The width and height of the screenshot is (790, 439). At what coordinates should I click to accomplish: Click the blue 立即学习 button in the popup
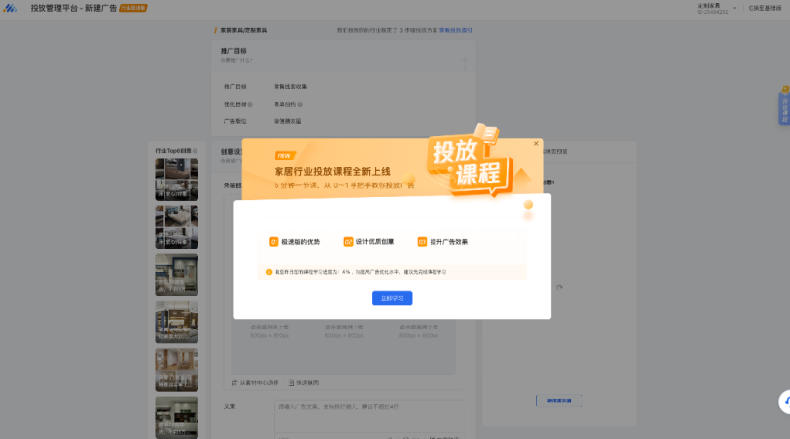[x=392, y=298]
